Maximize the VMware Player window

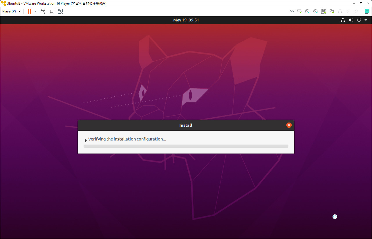pyautogui.click(x=361, y=3)
